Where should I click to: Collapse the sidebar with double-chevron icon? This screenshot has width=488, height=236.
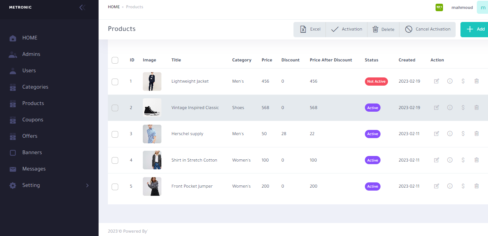point(82,7)
